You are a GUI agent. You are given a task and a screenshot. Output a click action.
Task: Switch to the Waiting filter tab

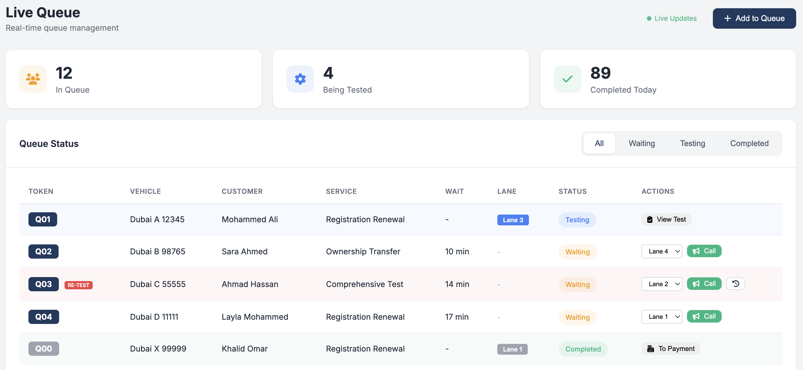(x=641, y=143)
